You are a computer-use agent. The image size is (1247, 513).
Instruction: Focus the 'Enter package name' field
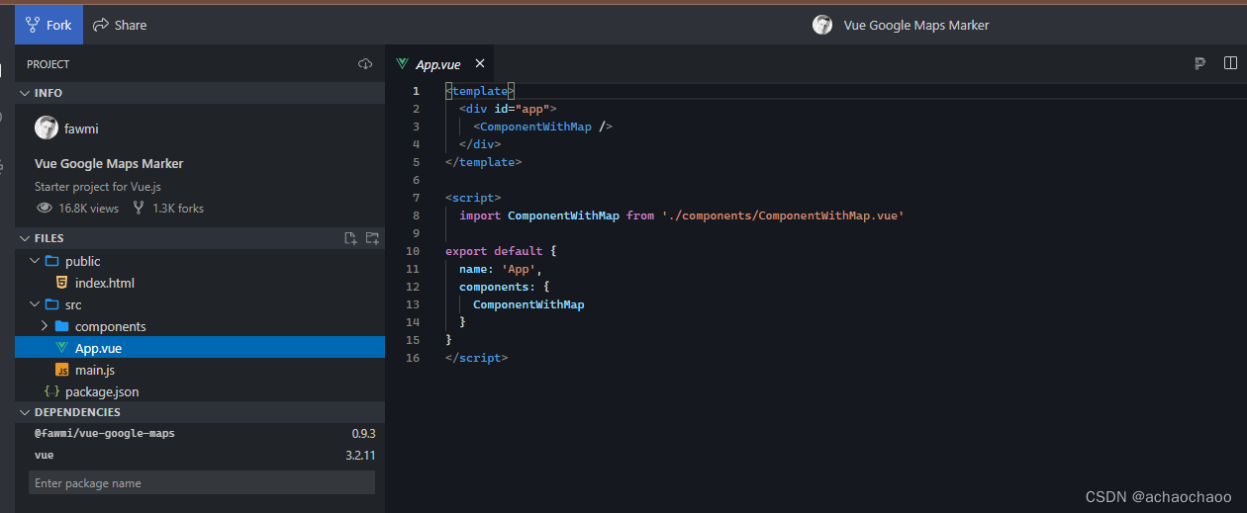(x=202, y=482)
